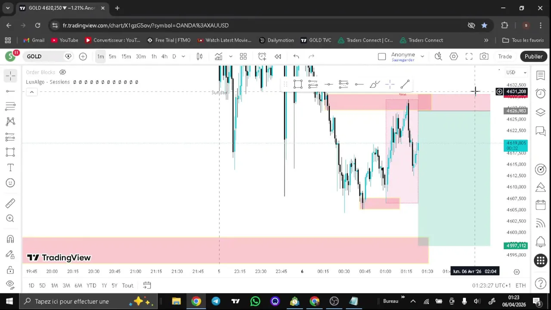Viewport: 551px width, 310px height.
Task: Toggle lock all drawings
Action: [10, 270]
